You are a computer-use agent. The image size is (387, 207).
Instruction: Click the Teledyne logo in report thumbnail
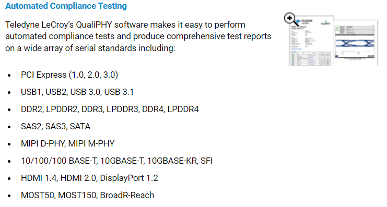[303, 22]
